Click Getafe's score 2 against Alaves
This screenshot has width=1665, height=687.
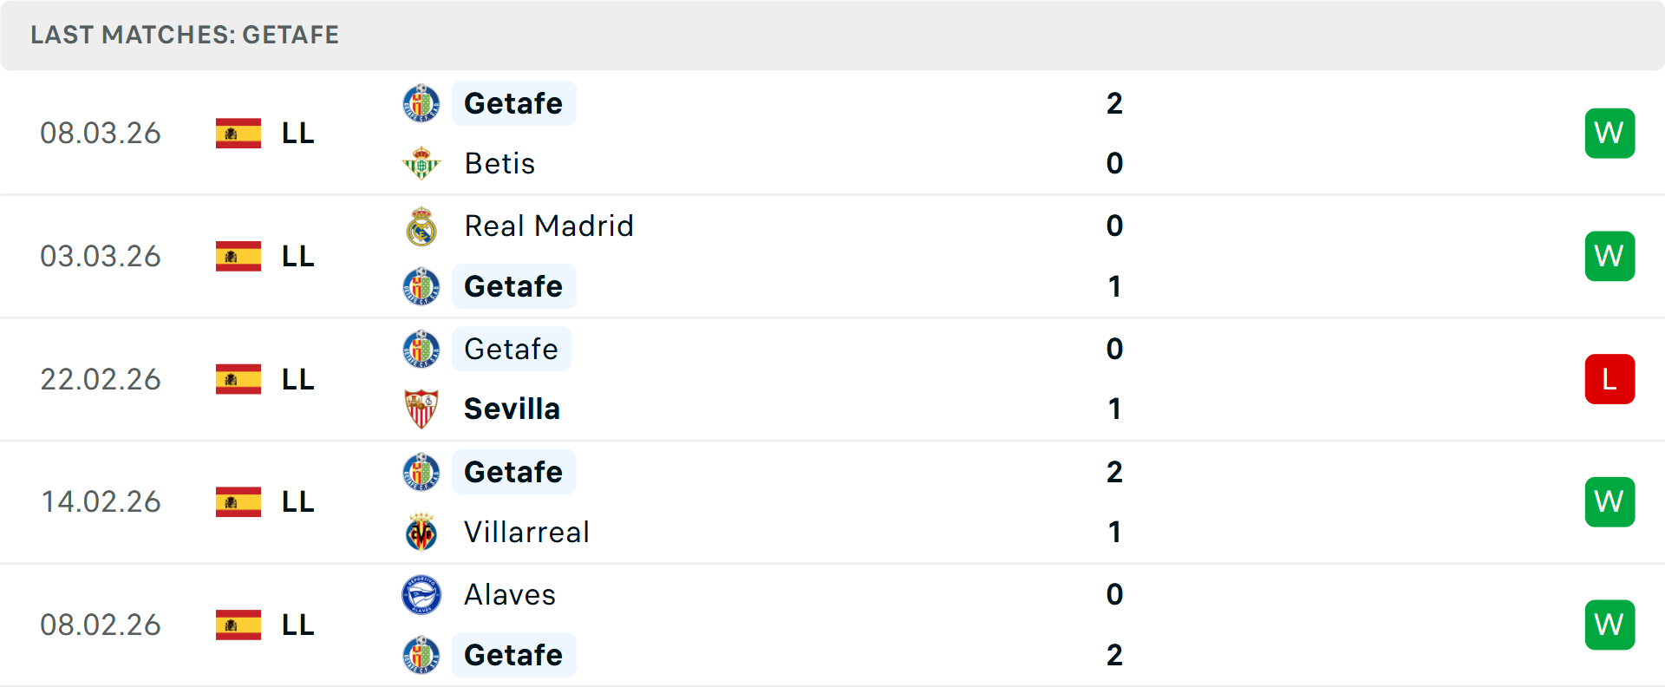[1114, 655]
